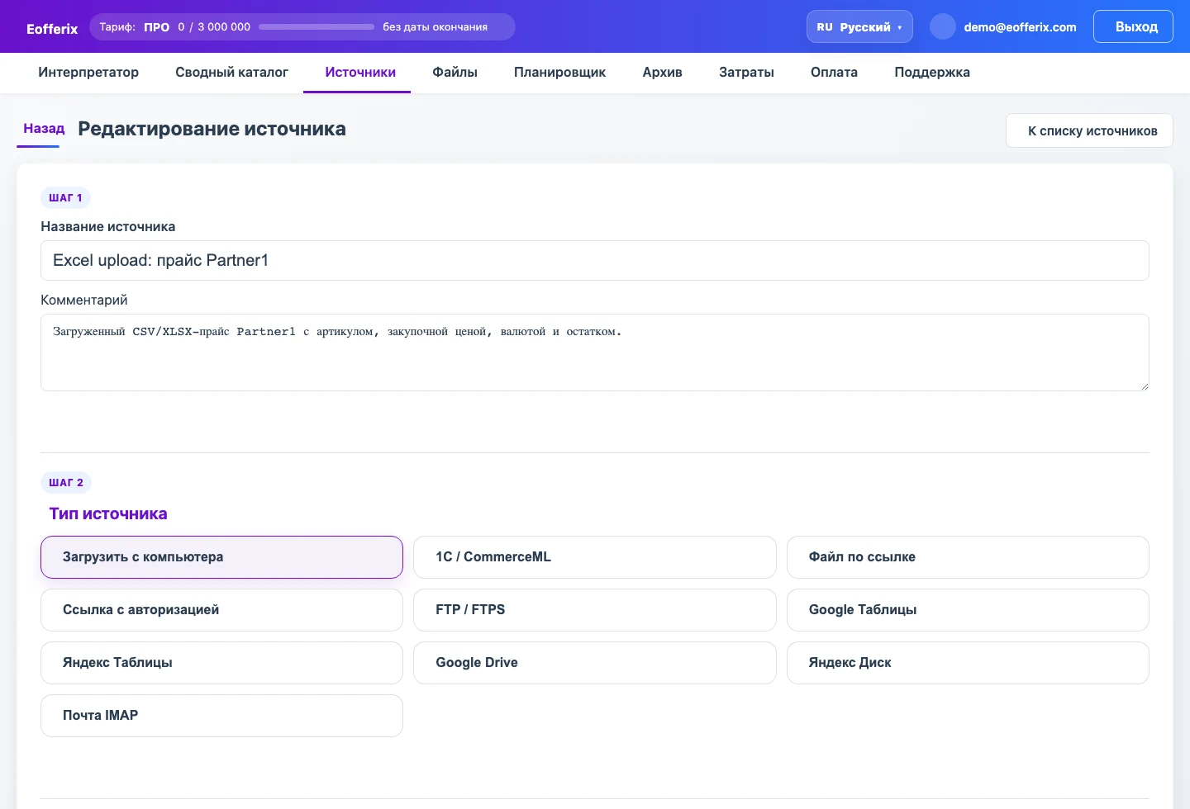
Task: Open the Оплата tab
Action: point(834,72)
